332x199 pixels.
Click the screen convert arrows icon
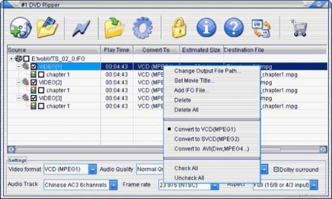point(261,28)
